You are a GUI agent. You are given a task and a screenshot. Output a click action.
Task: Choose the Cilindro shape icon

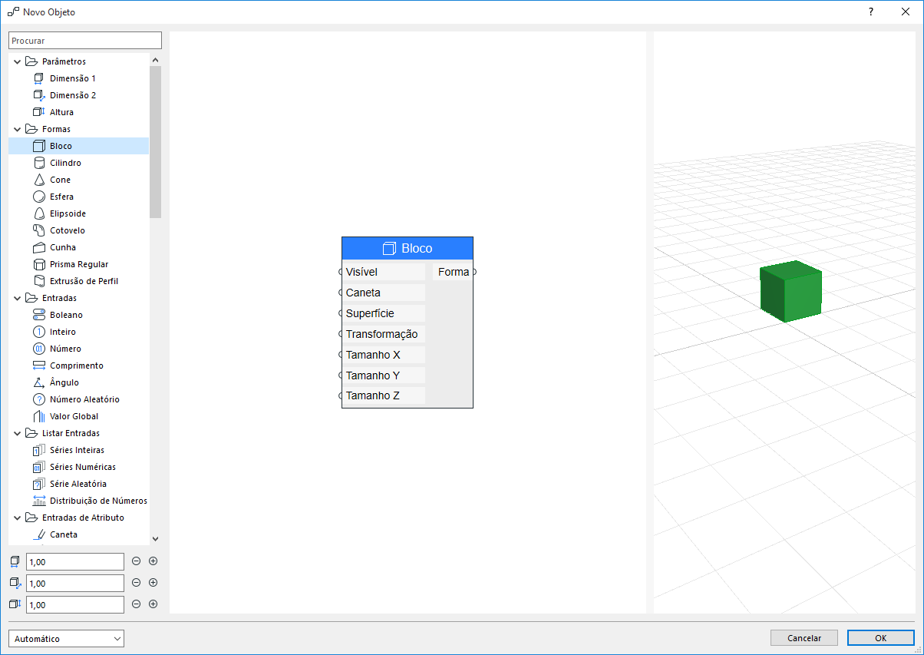[x=40, y=163]
